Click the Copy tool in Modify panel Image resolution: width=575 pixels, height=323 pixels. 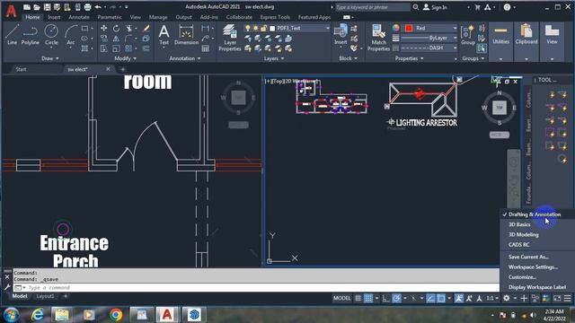104,38
